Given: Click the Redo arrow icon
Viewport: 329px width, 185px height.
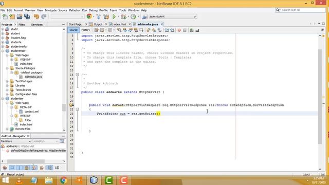Looking at the screenshot, I should pos(44,16).
